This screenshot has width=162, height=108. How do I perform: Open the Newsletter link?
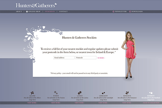click(121, 12)
